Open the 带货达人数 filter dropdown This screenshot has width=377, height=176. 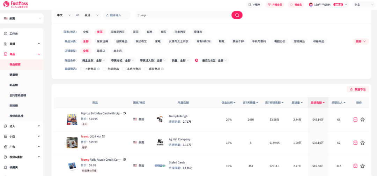(153, 61)
